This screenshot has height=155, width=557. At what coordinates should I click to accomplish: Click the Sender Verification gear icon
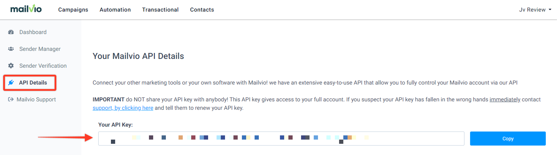coord(11,66)
